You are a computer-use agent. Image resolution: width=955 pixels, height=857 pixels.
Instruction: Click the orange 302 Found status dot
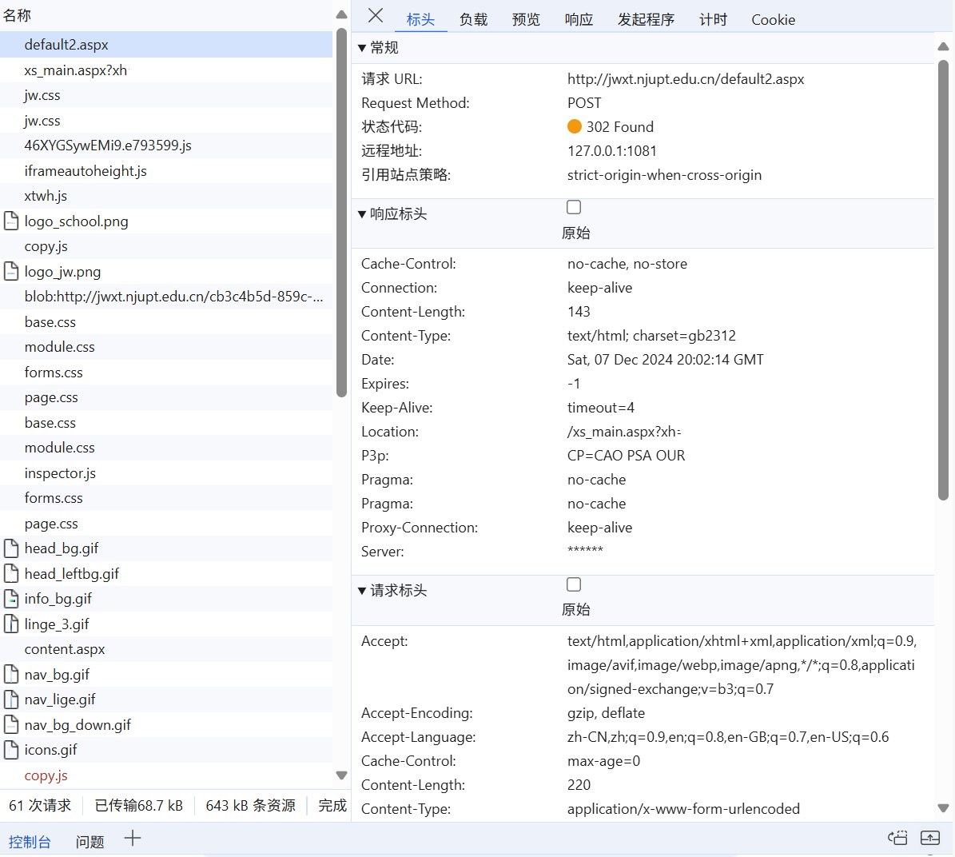click(574, 126)
